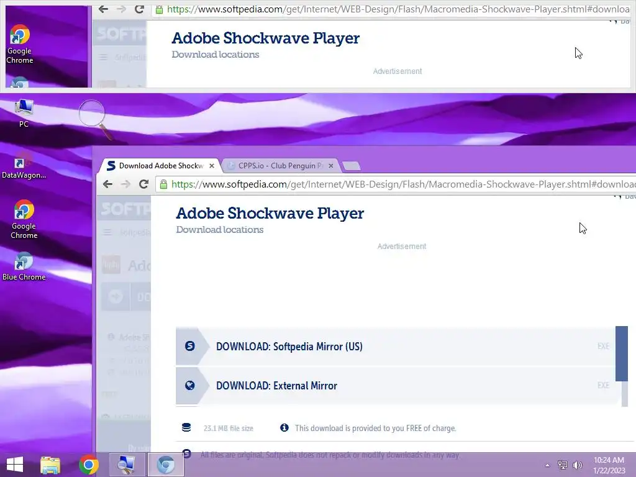Close the CPPS.io Club Penguin tab
Screen dimensions: 636x477
pos(330,165)
